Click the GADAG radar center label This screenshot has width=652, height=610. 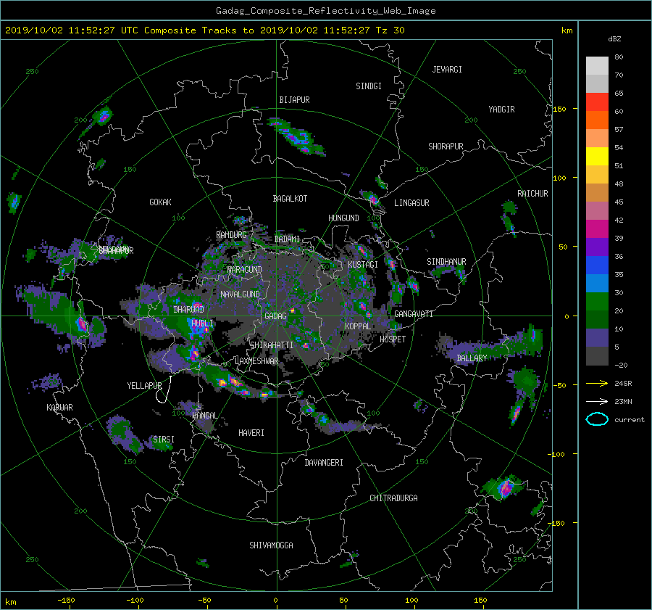275,316
